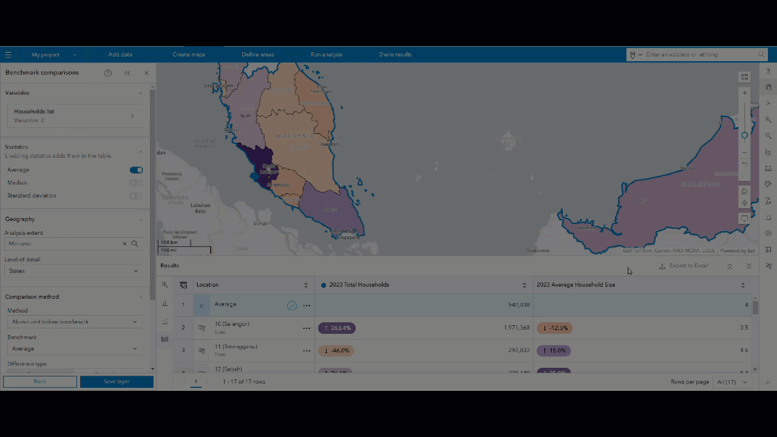
Task: Zoom in on the map with the plus icon
Action: (744, 92)
